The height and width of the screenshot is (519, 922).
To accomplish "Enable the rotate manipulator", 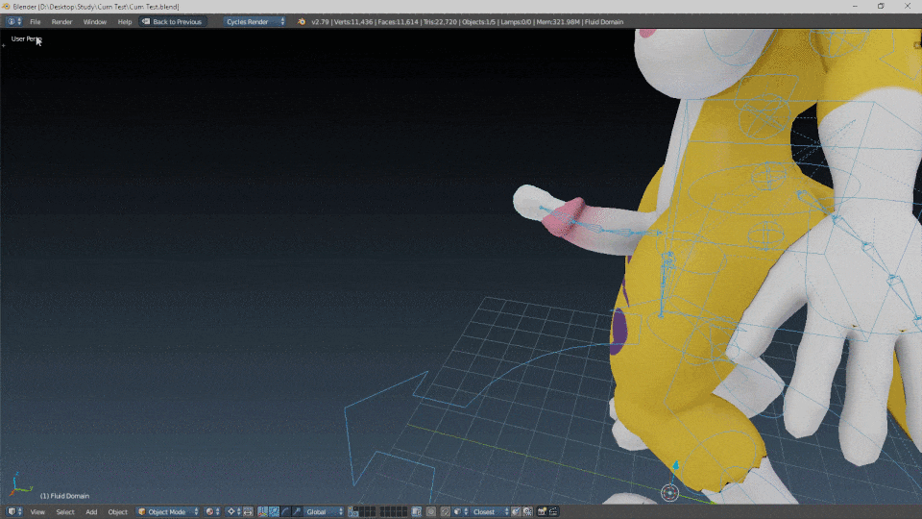I will coord(285,512).
